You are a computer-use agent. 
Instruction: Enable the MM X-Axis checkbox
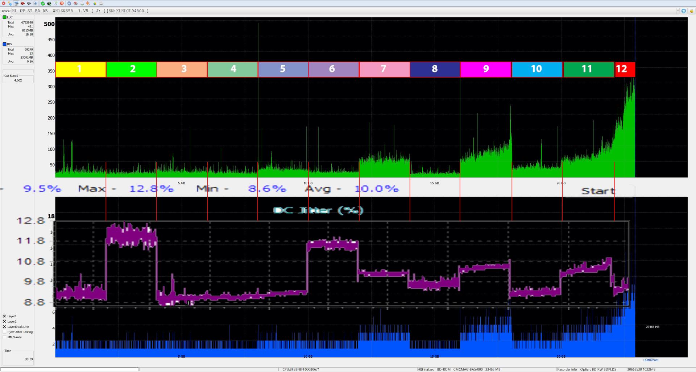point(4,337)
